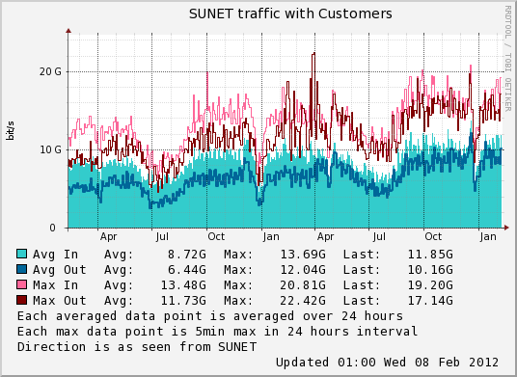Click the Avg Out average value 6.44G
This screenshot has height=377, width=517.
[x=186, y=270]
